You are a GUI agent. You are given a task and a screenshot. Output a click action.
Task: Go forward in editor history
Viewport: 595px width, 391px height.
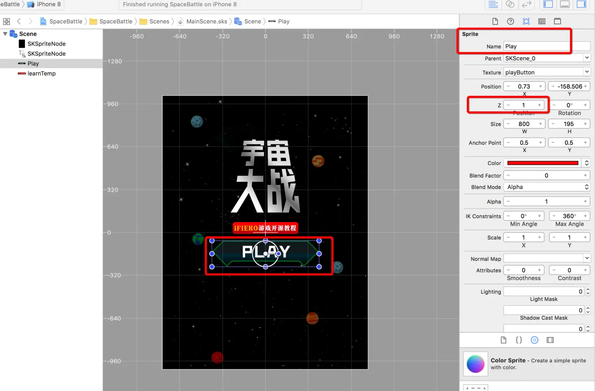coord(31,21)
